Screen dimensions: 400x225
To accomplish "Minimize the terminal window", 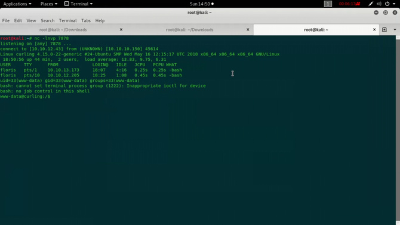I will 376,13.
